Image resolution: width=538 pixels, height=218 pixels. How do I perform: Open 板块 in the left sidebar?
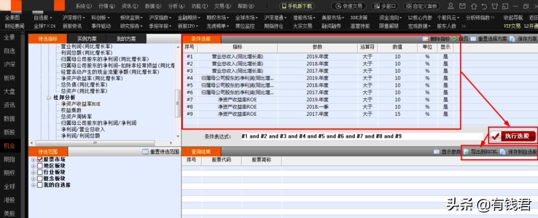9,78
